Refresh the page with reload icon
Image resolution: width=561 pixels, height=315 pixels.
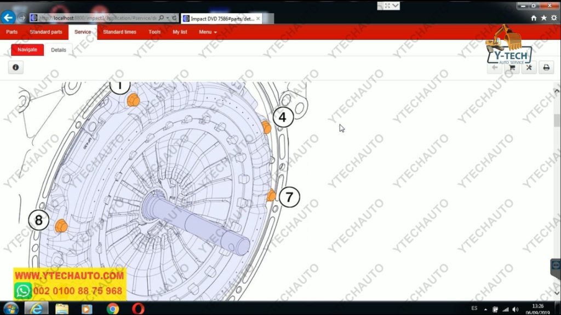click(x=174, y=17)
